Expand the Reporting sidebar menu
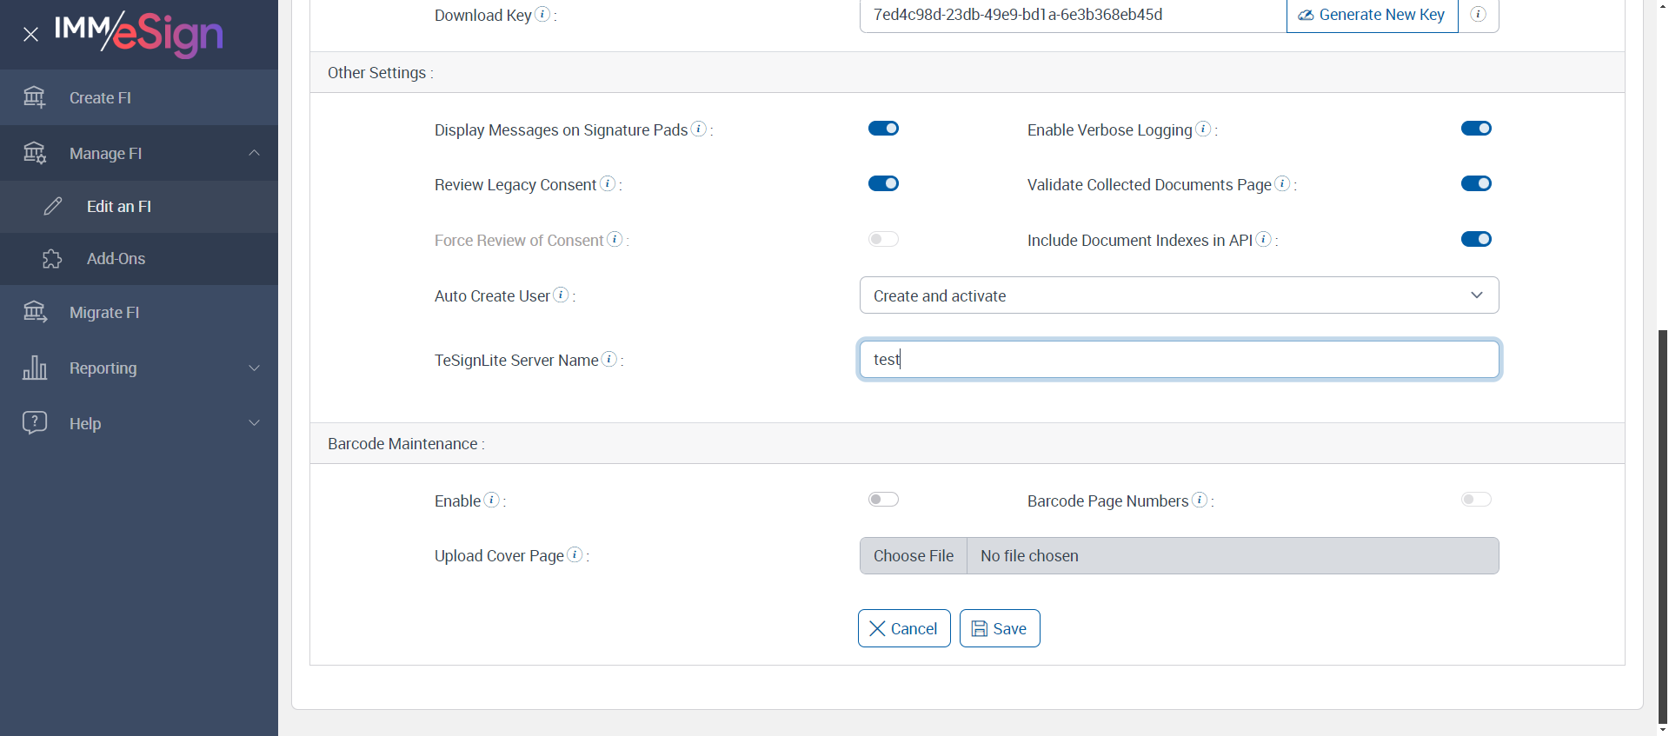 pos(139,368)
